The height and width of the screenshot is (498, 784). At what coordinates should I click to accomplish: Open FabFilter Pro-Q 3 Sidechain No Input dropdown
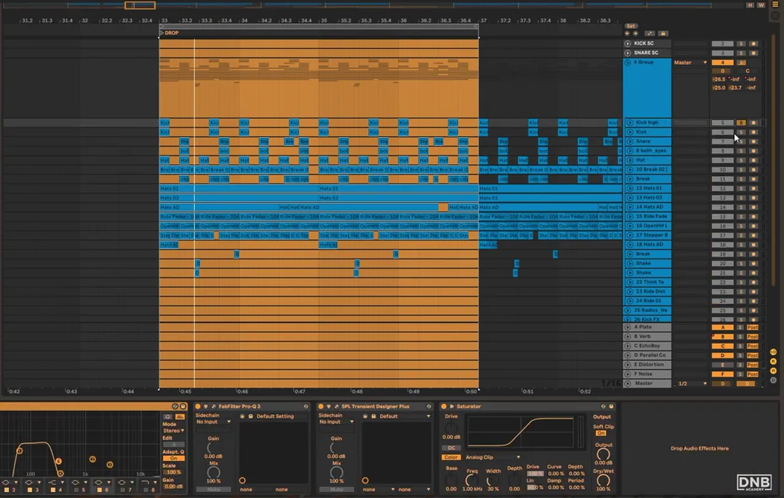213,422
